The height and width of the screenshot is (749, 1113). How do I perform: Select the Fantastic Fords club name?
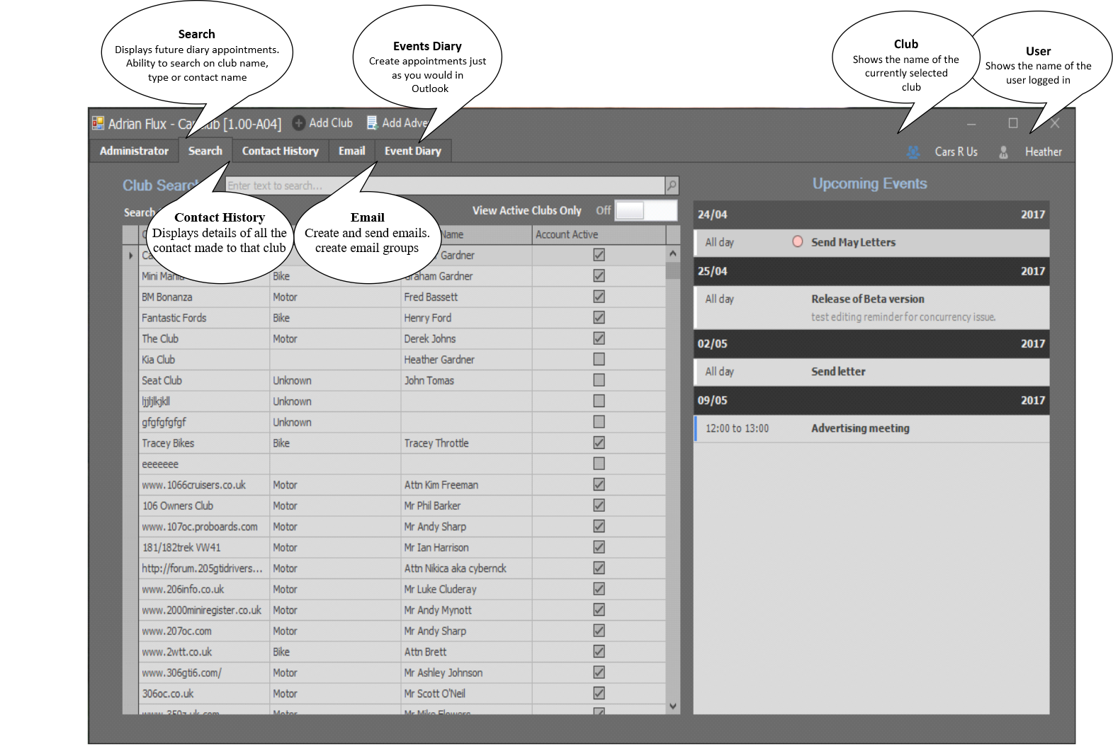[174, 319]
